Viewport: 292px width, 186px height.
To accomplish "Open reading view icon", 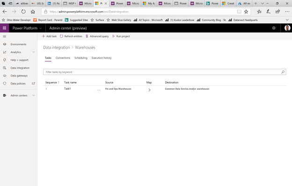I will 239,12.
